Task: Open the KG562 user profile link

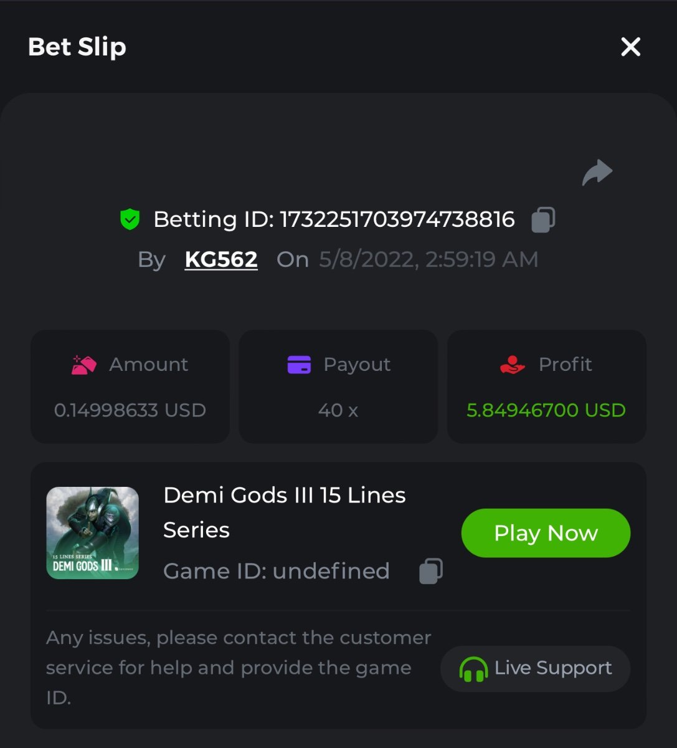Action: tap(221, 259)
